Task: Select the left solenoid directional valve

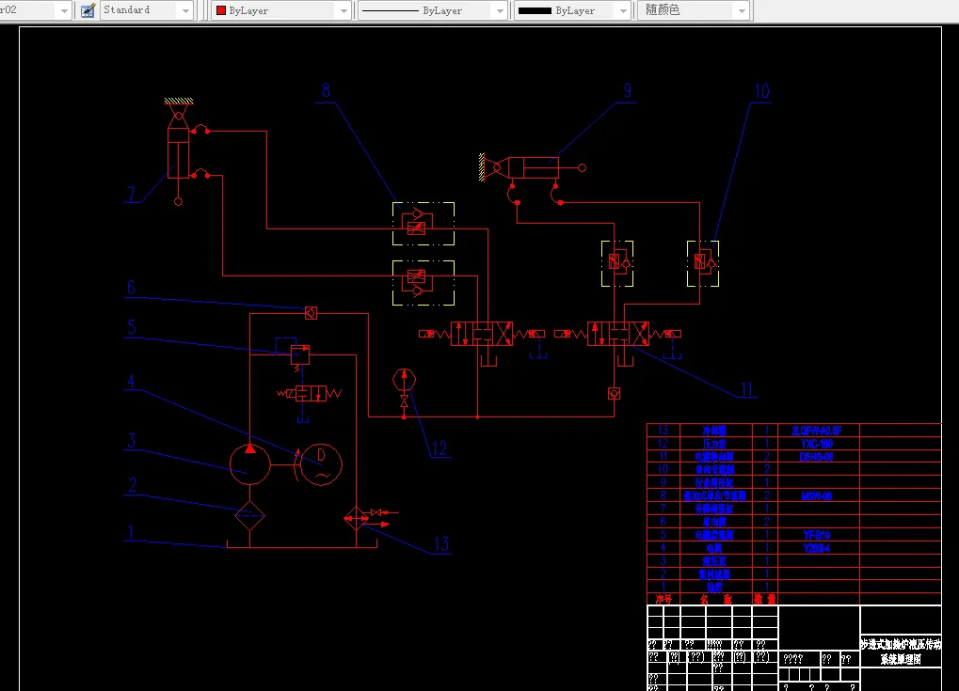Action: point(481,334)
